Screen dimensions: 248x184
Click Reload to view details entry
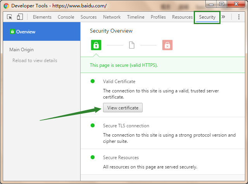35,61
